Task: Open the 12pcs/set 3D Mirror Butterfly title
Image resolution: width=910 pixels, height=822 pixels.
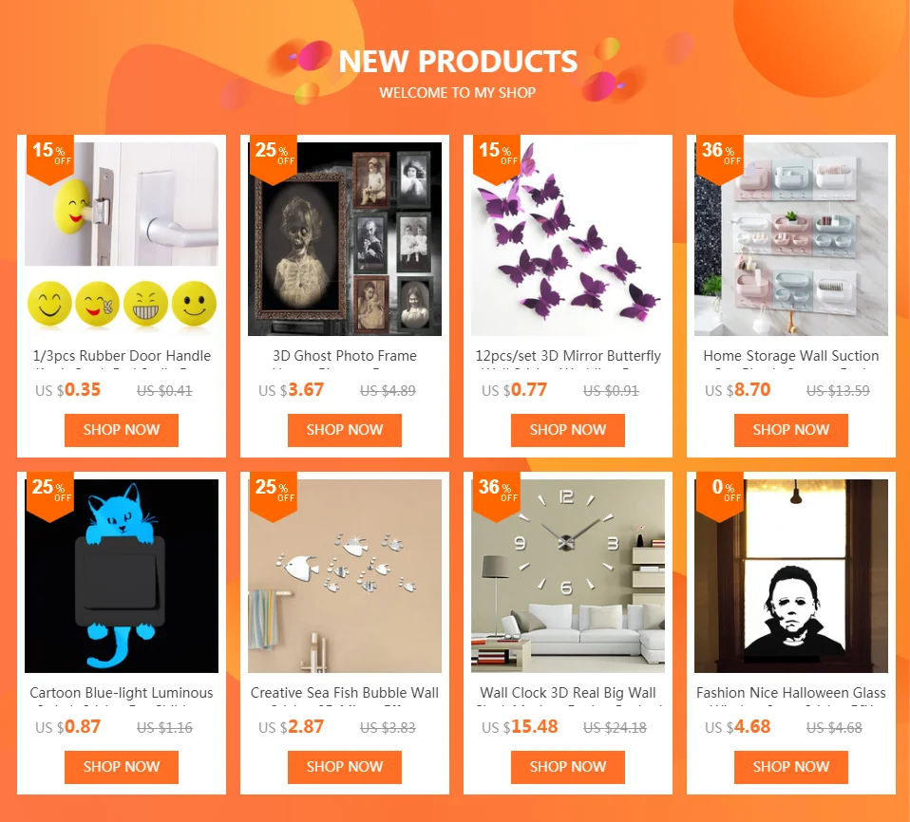Action: [x=568, y=356]
